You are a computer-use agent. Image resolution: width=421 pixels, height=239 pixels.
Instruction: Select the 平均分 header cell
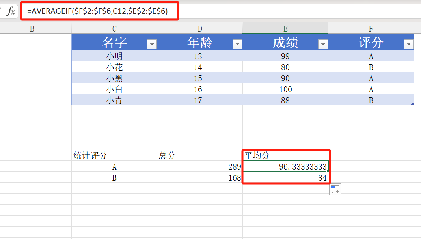tap(285, 156)
